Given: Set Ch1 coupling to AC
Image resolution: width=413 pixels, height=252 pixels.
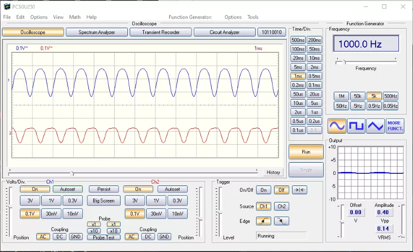Looking at the screenshot, I should (43, 236).
